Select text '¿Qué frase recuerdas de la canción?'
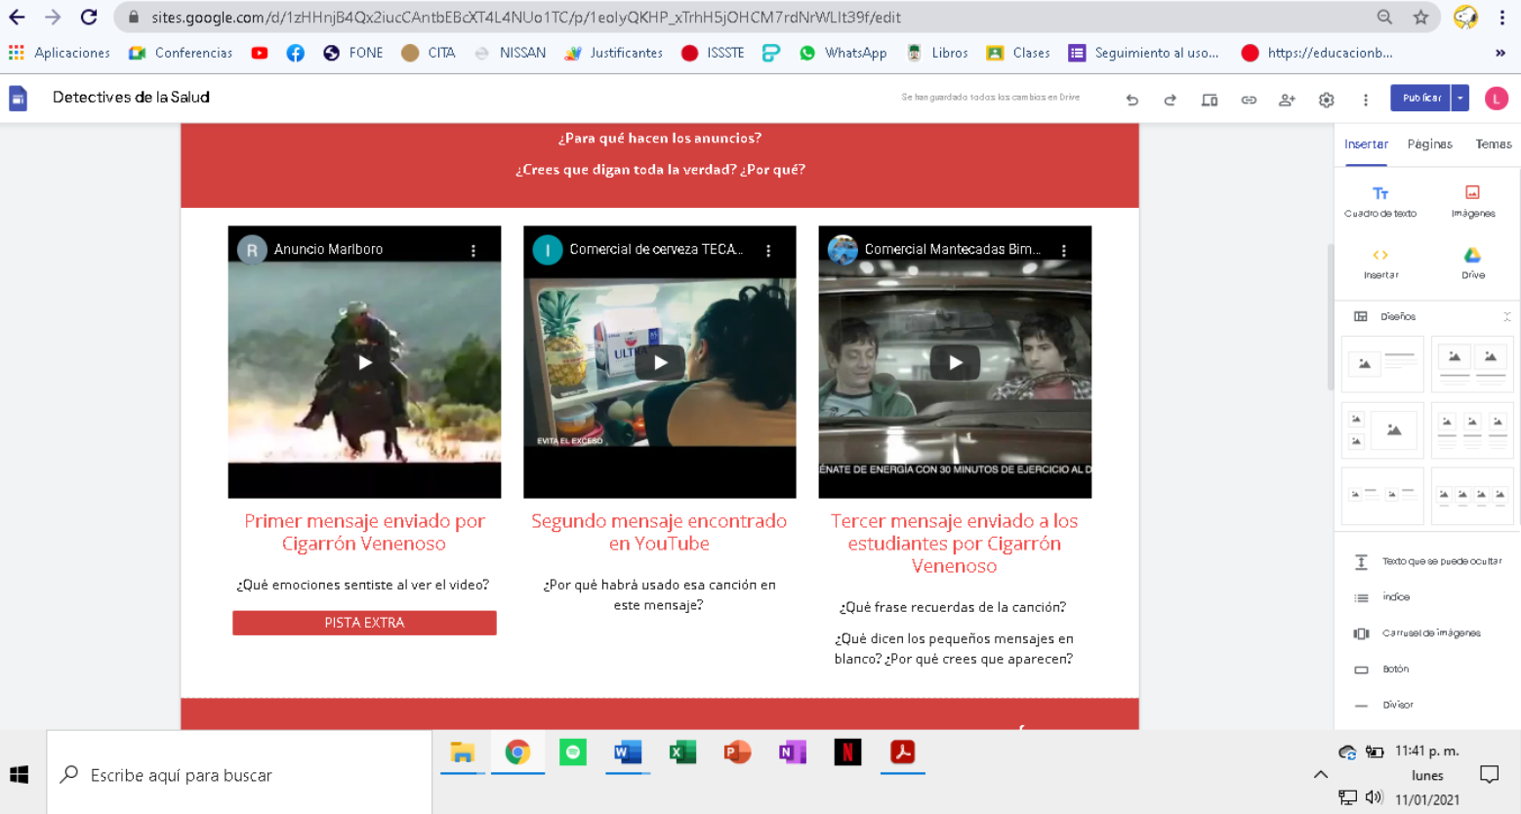 click(953, 607)
